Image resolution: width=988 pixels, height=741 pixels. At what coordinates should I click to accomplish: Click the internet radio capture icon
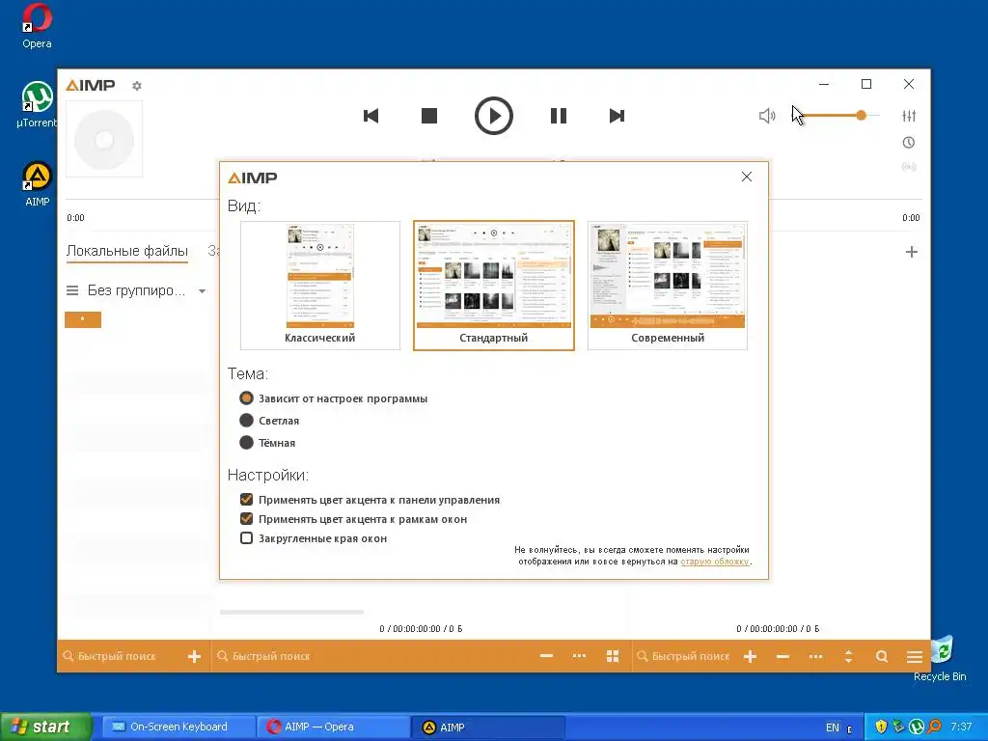pos(909,167)
